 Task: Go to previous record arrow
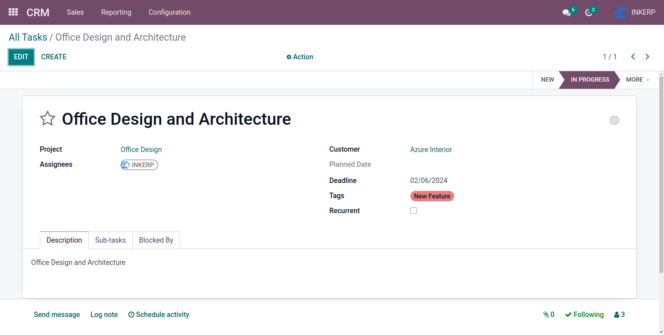[633, 57]
